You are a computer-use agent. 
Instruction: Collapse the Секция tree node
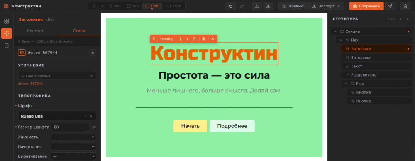pyautogui.click(x=336, y=31)
